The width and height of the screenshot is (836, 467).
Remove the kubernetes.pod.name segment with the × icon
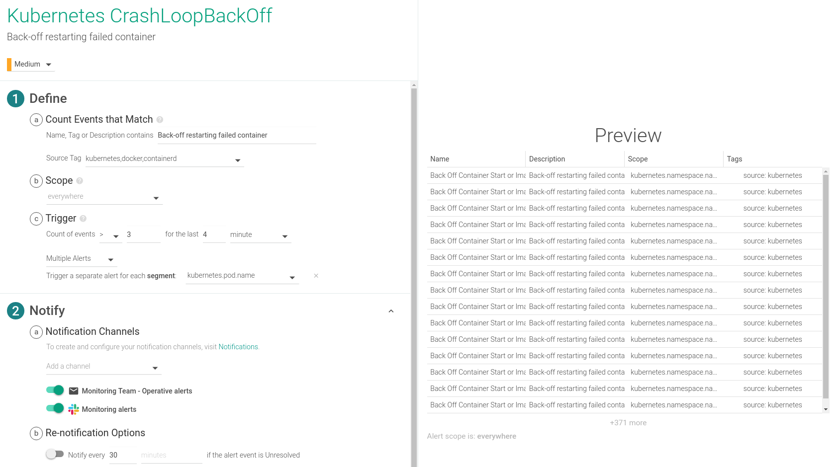click(316, 276)
